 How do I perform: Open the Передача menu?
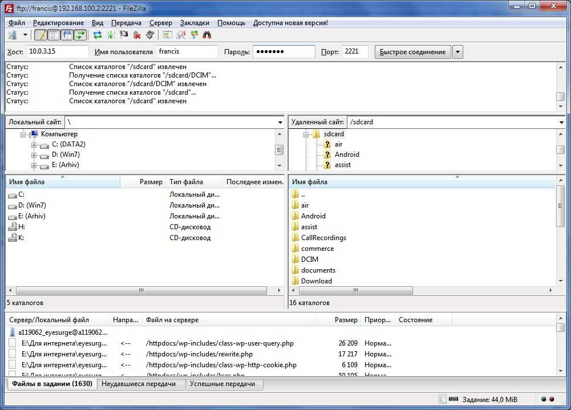click(x=126, y=23)
